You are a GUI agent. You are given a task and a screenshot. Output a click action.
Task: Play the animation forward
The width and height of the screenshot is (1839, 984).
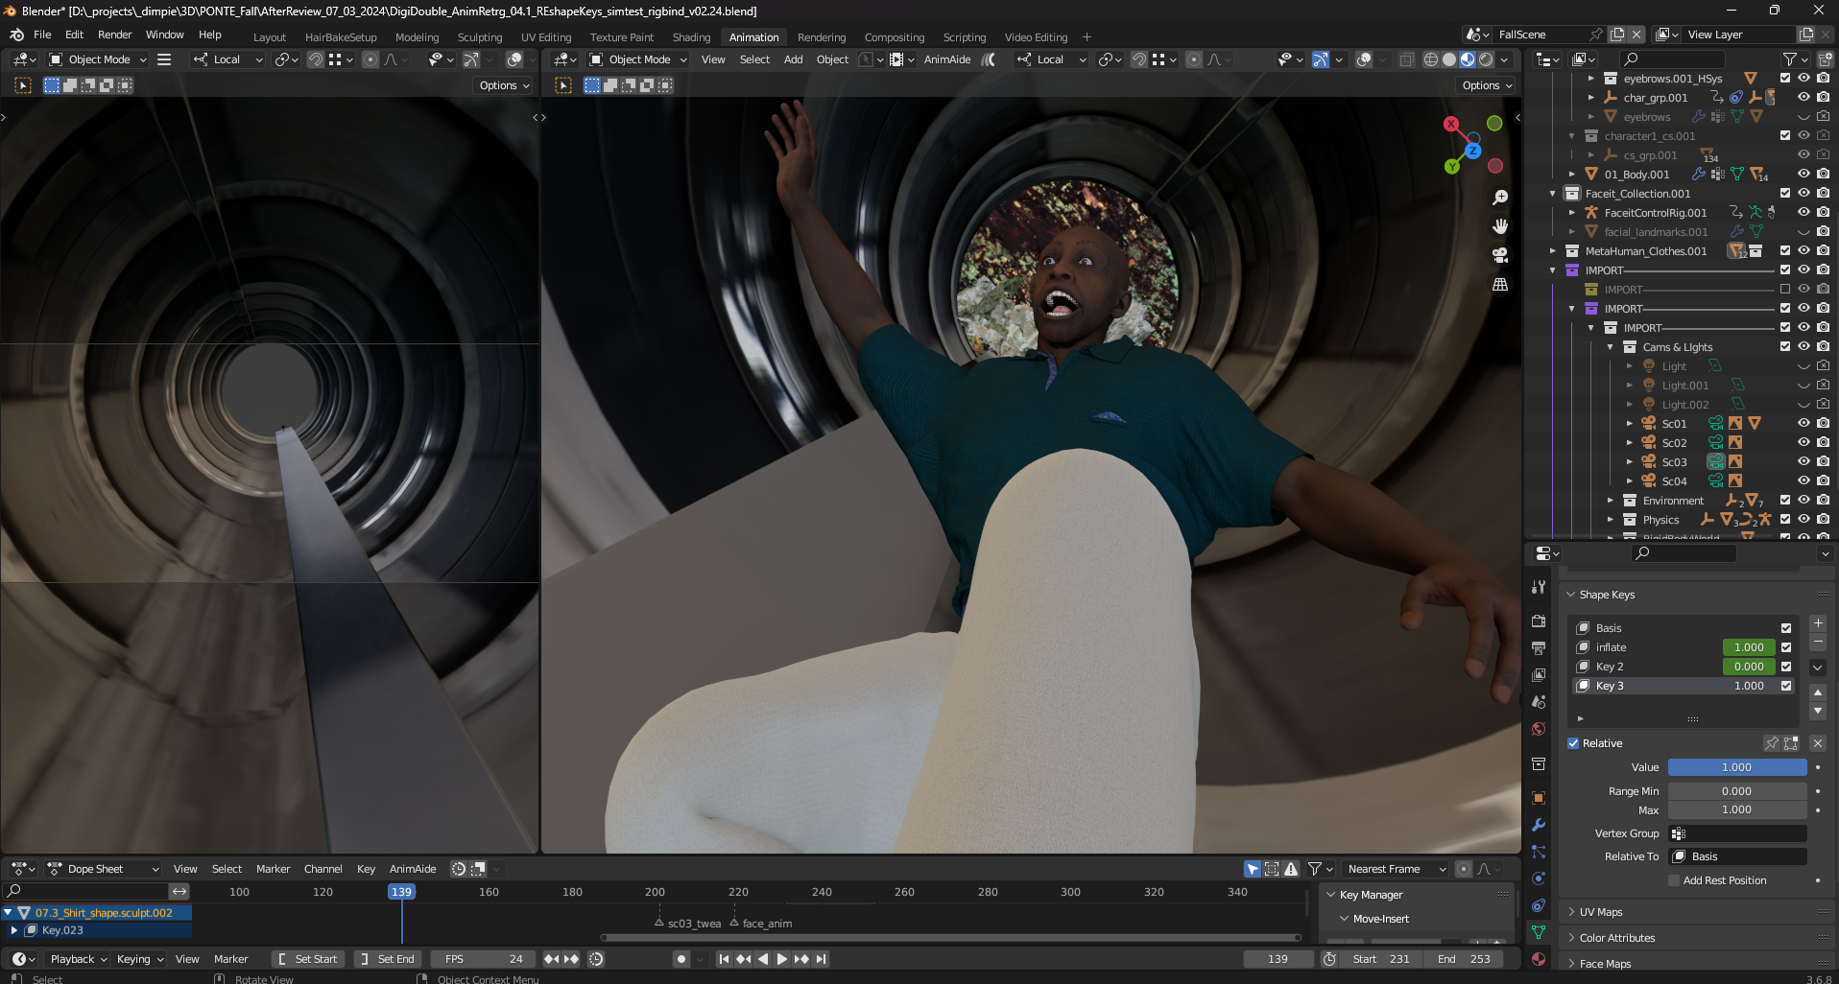782,959
